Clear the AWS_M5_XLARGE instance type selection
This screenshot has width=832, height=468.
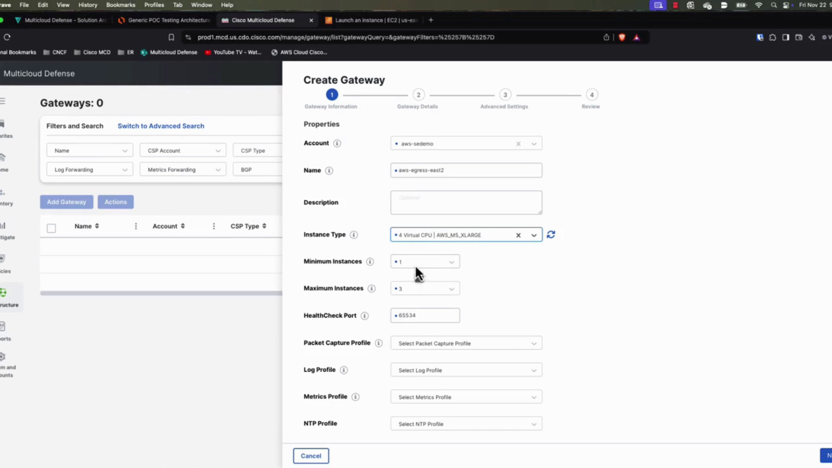pos(518,235)
